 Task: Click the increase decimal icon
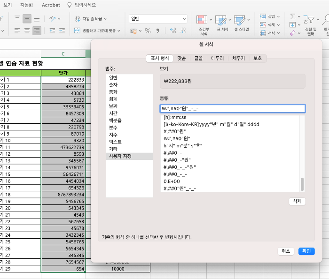(x=172, y=31)
